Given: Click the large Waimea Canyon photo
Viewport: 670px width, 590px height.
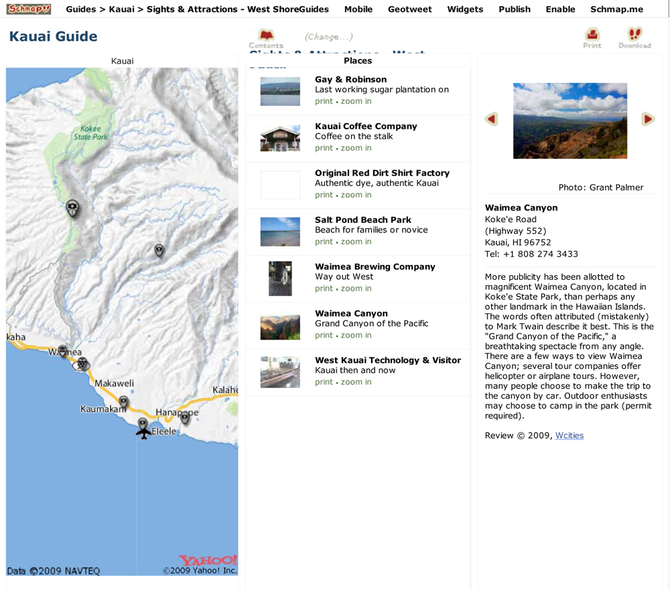Looking at the screenshot, I should (x=570, y=121).
